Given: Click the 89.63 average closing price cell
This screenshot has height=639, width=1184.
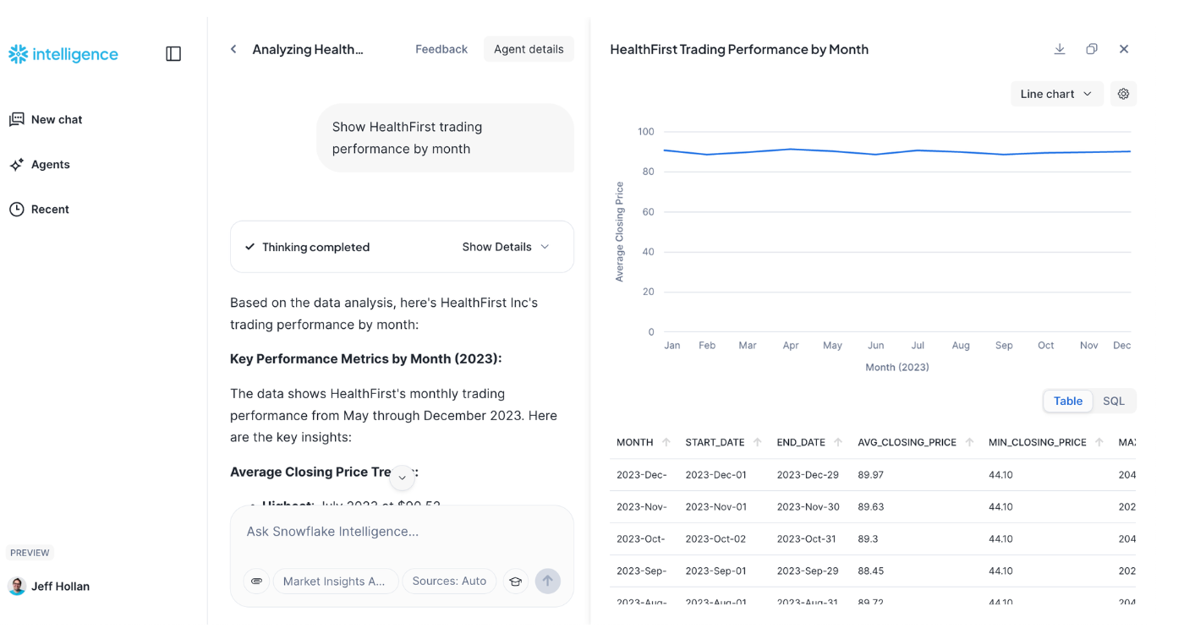Looking at the screenshot, I should click(871, 507).
